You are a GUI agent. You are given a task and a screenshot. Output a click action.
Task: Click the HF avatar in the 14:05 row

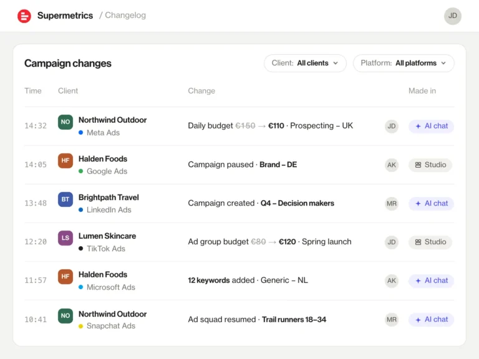(65, 161)
